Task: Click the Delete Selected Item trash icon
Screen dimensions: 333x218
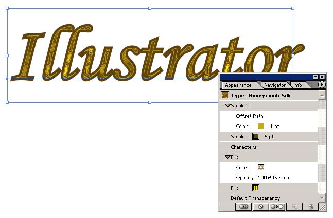Action: point(311,207)
